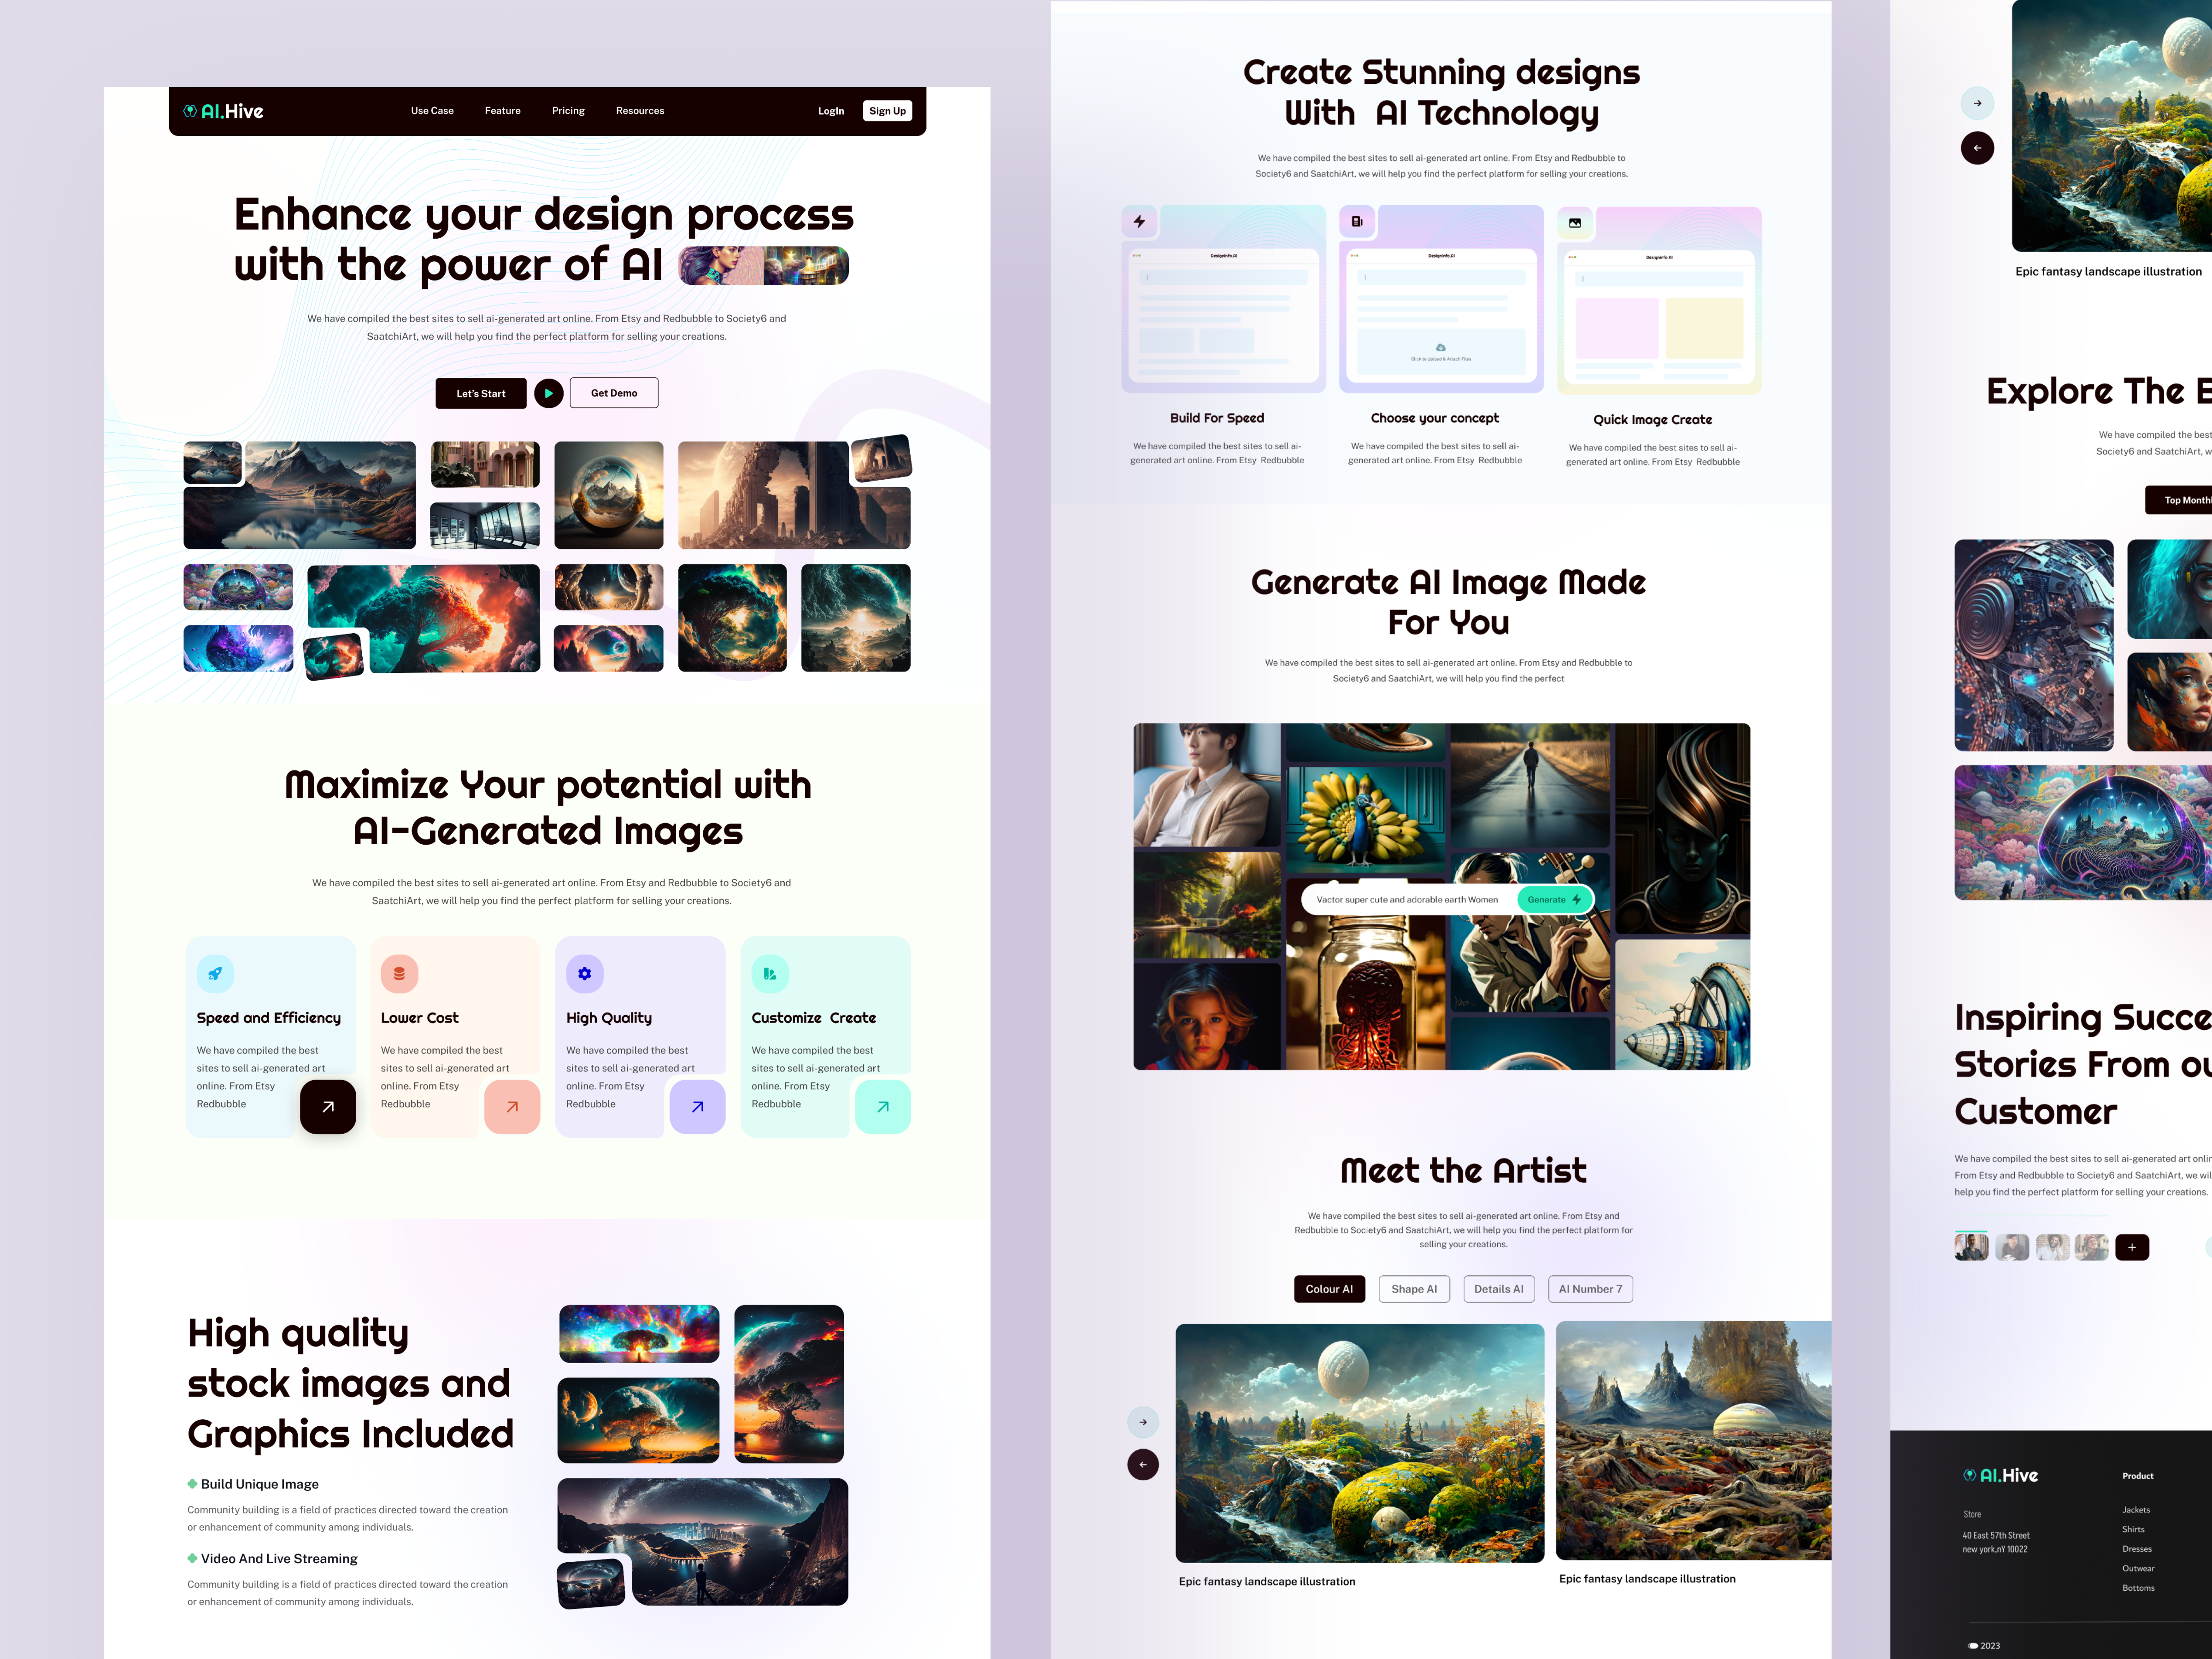
Task: Click the Sign Up button
Action: click(887, 110)
